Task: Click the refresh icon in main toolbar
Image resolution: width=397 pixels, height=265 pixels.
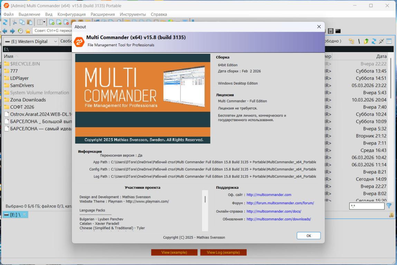Action: [x=5, y=22]
